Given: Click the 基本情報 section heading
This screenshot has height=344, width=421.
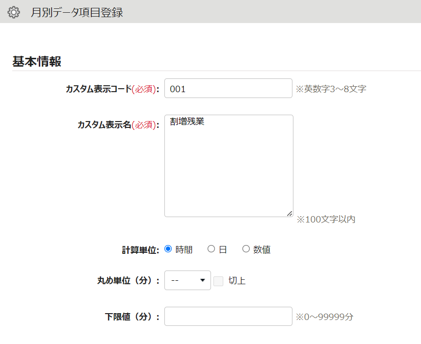Looking at the screenshot, I should [37, 61].
